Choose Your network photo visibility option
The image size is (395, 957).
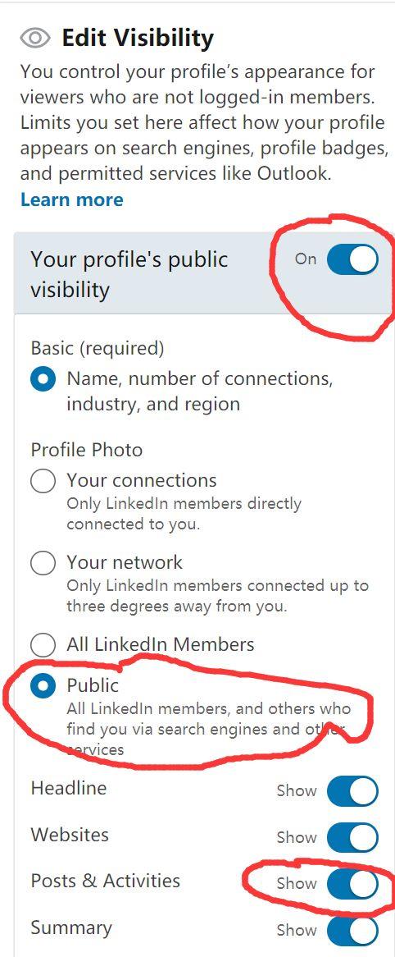click(x=43, y=563)
